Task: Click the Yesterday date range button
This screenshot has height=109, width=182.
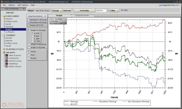Action: click(84, 11)
